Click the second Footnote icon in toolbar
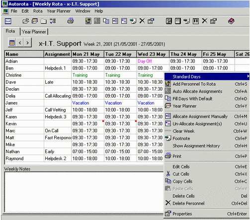The width and height of the screenshot is (250, 220). point(187,21)
